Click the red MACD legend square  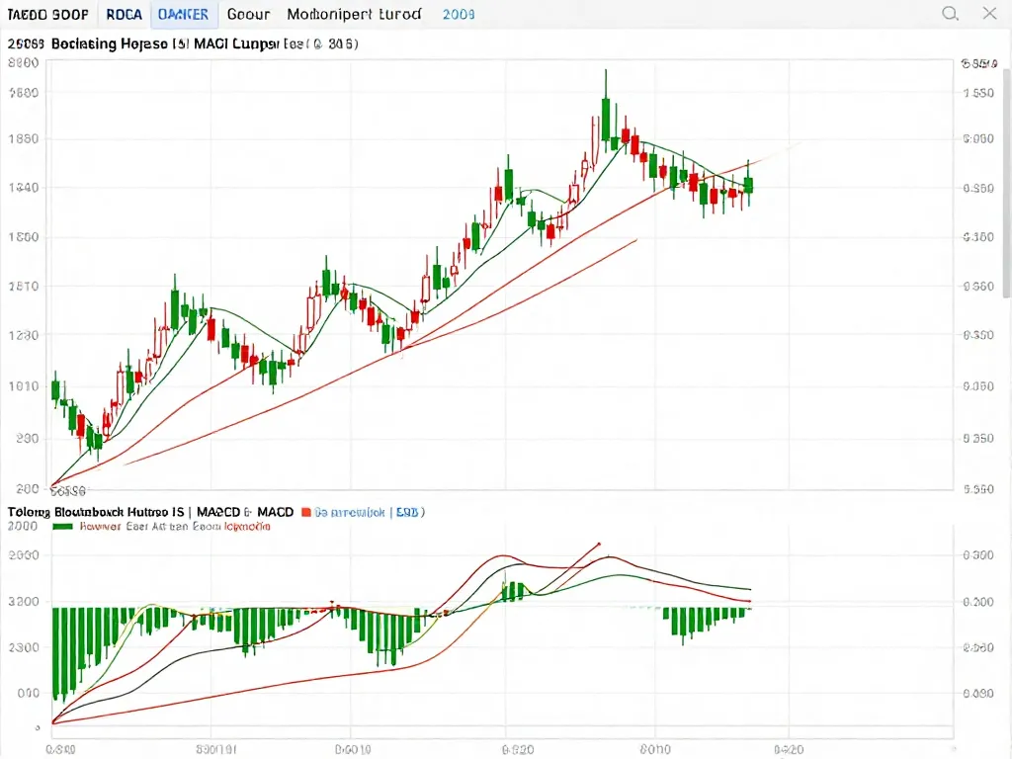306,513
